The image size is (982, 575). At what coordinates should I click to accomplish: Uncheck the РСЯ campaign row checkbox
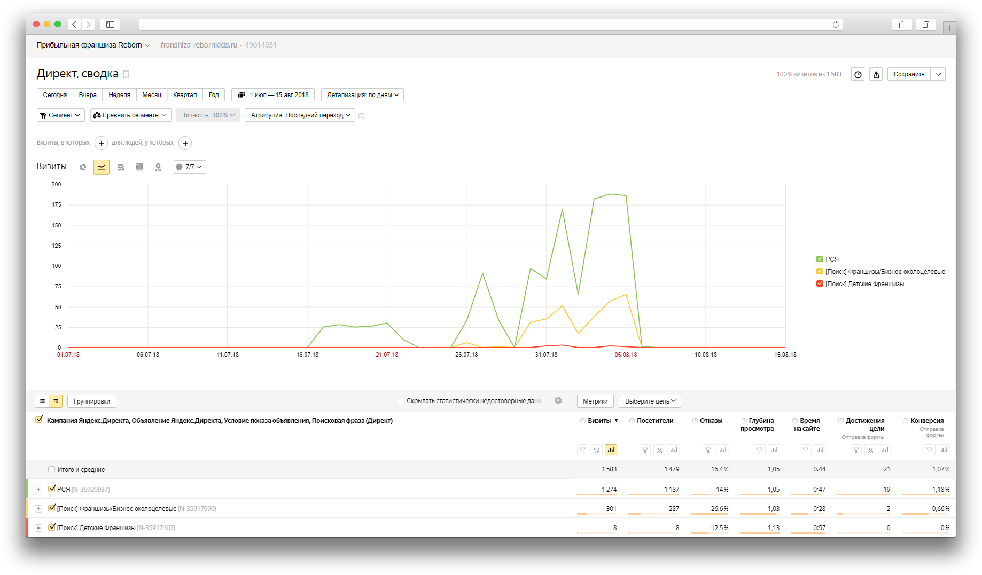(52, 489)
